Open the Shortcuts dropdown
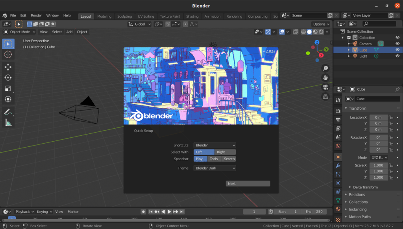The width and height of the screenshot is (403, 229). coord(214,145)
